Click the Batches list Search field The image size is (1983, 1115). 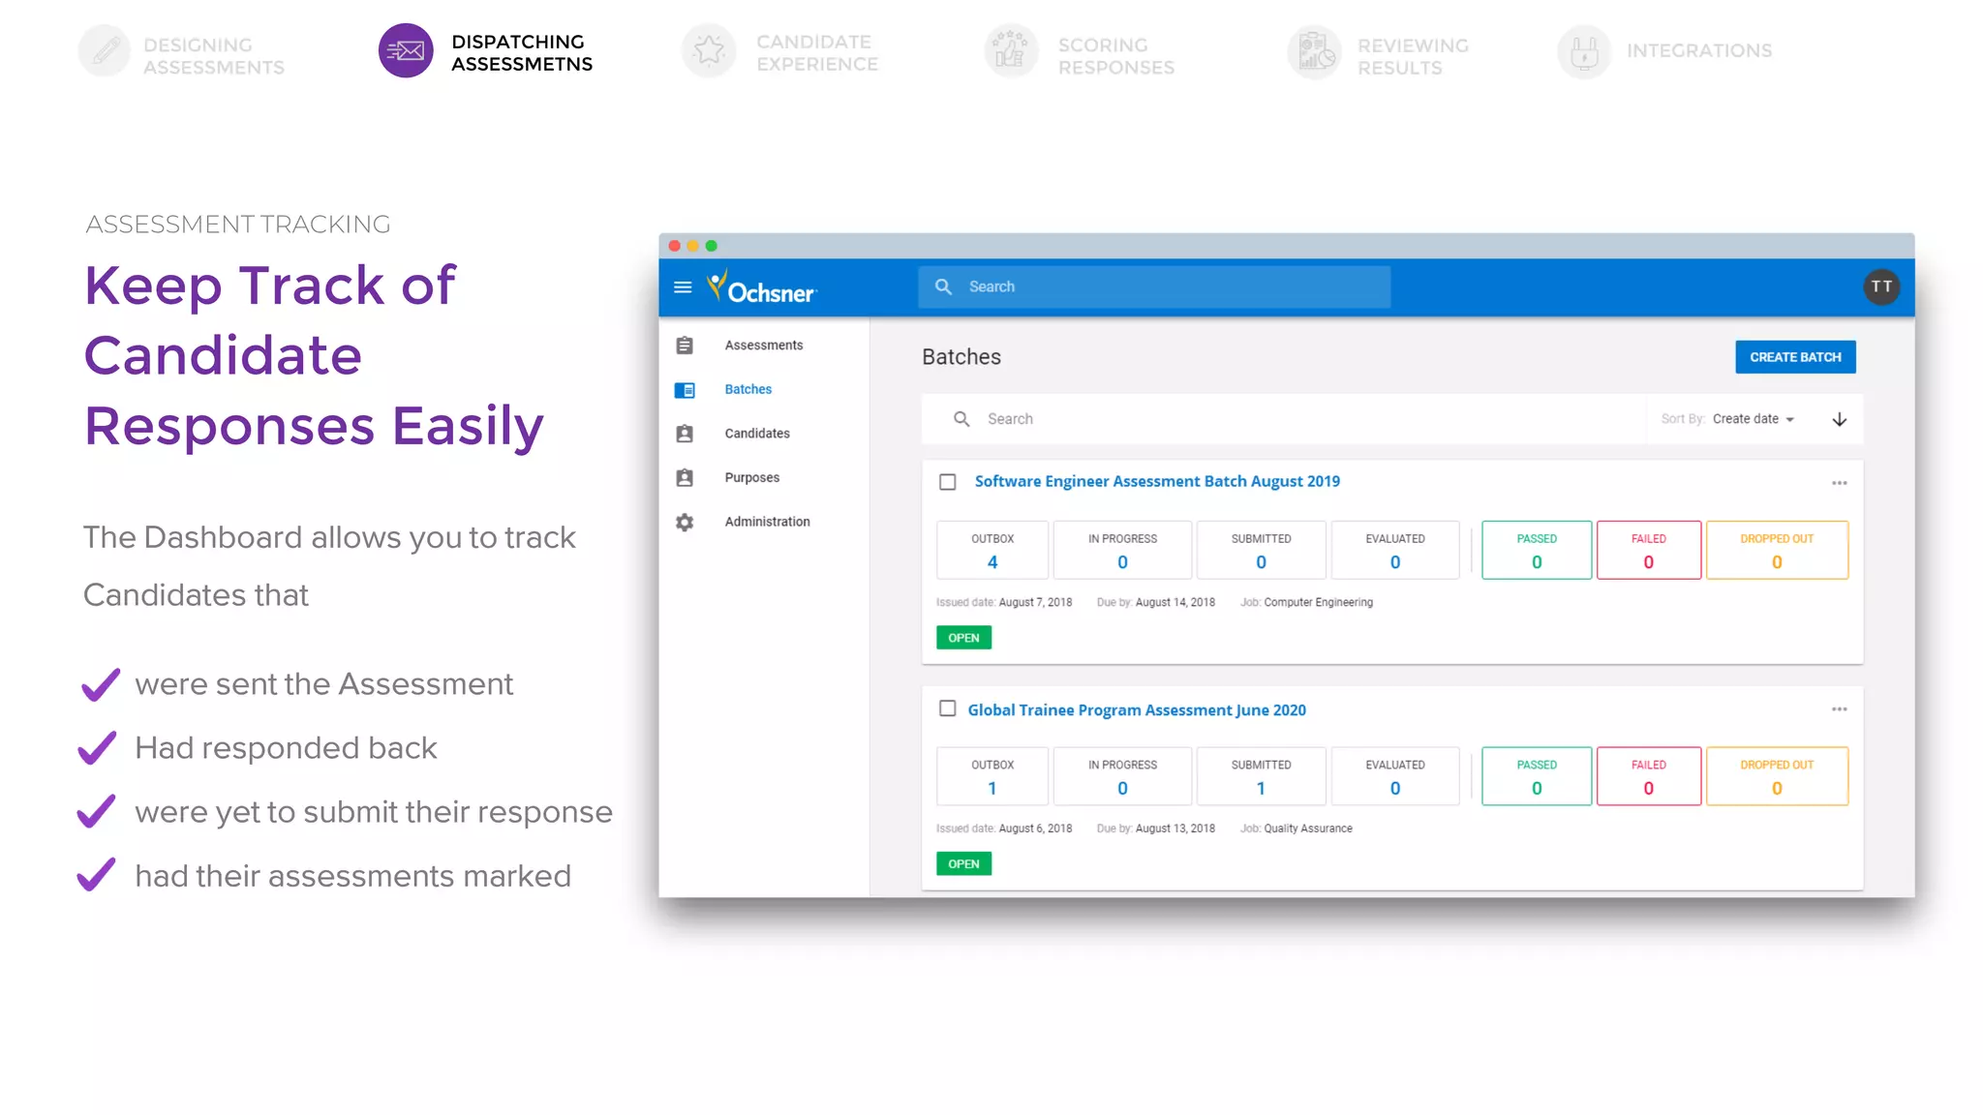click(1284, 419)
